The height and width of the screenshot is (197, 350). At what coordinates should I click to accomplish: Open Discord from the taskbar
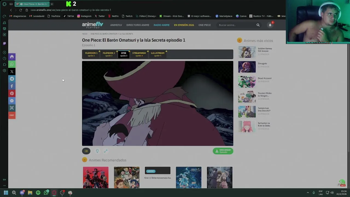(x=22, y=193)
